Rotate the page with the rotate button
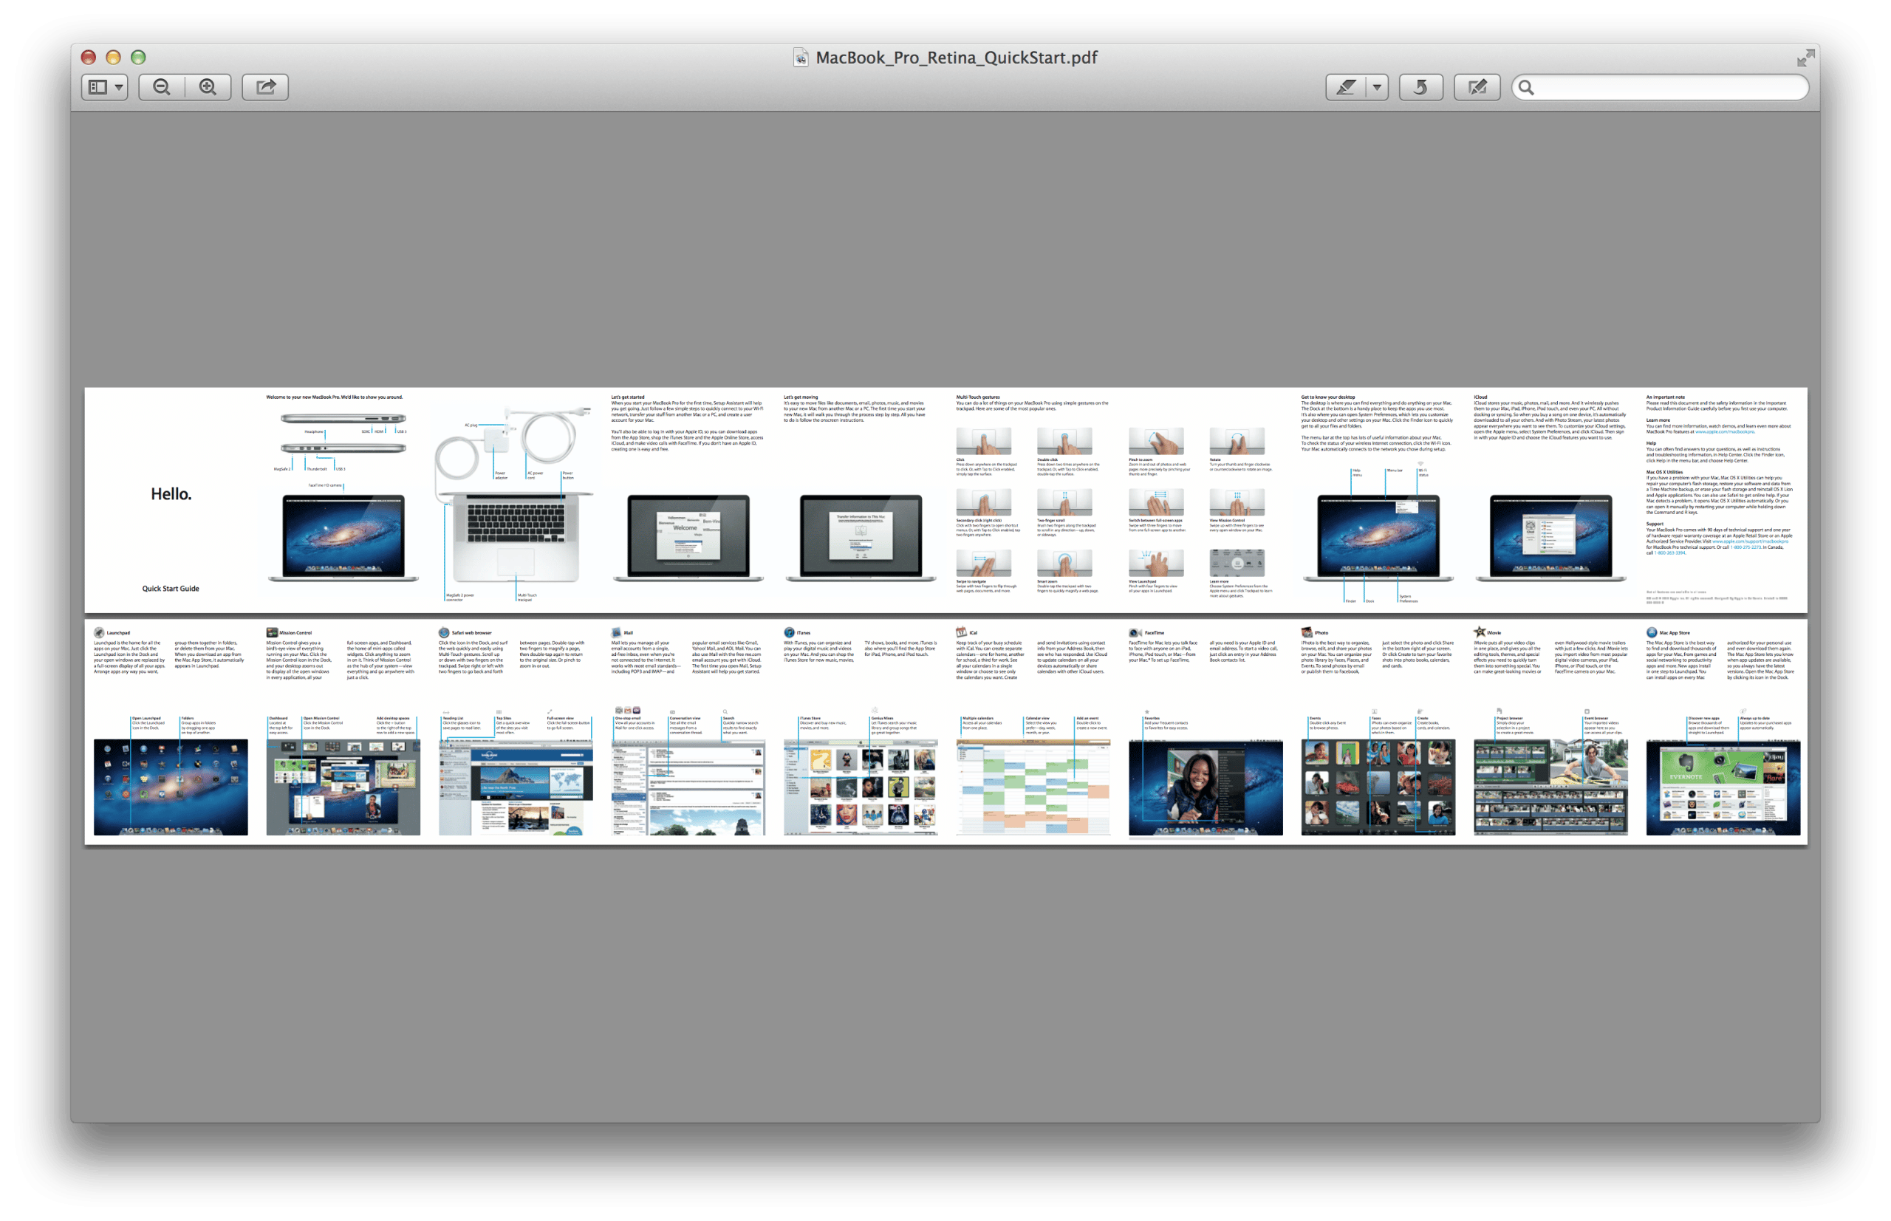The image size is (1891, 1221). pyautogui.click(x=1420, y=86)
